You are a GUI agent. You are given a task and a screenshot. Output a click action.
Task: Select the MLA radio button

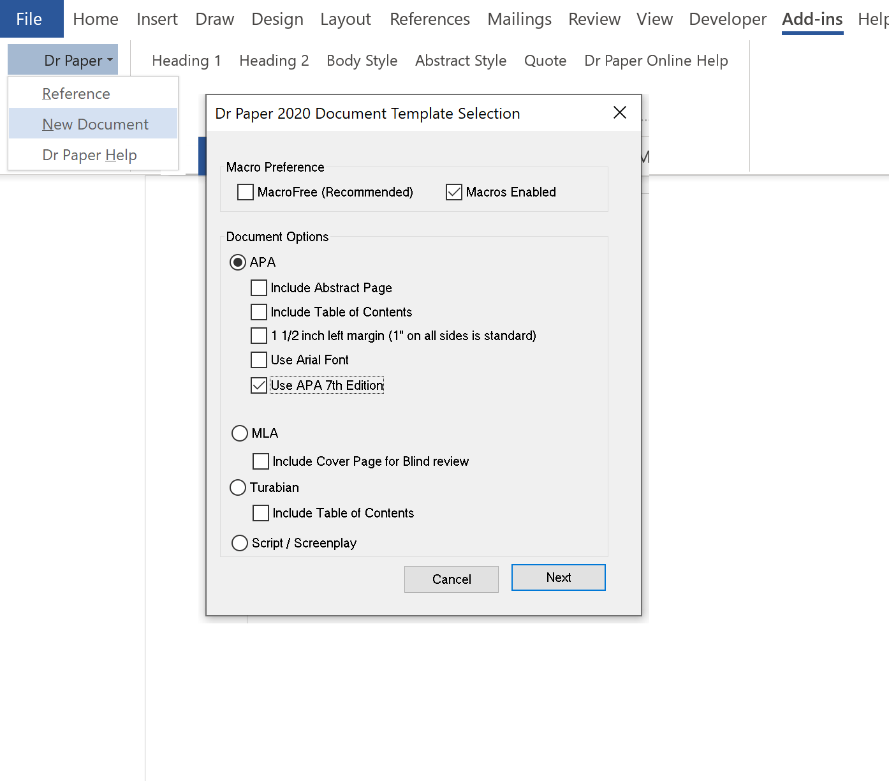[240, 433]
